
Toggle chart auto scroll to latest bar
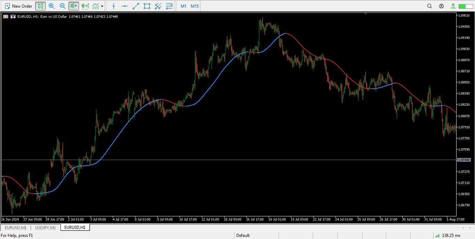74,6
